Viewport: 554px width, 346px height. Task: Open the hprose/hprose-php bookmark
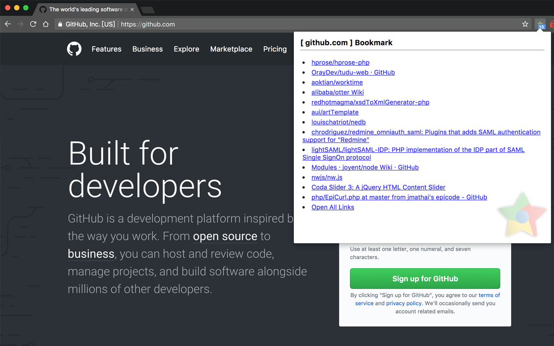tap(340, 62)
